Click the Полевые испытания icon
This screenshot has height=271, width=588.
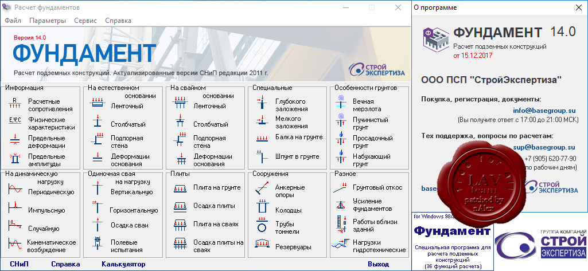coord(98,243)
